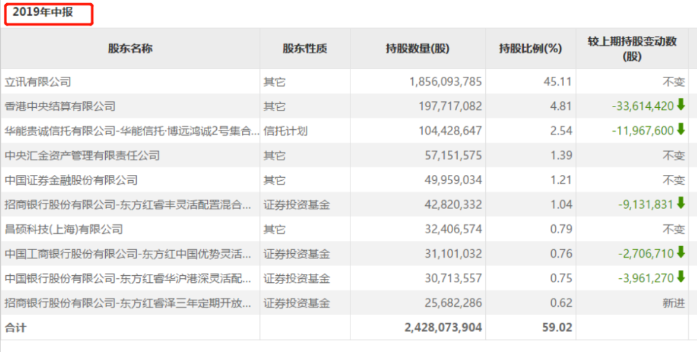
Task: Click shareholder name 香港中央结算有限公司
Action: [60, 107]
